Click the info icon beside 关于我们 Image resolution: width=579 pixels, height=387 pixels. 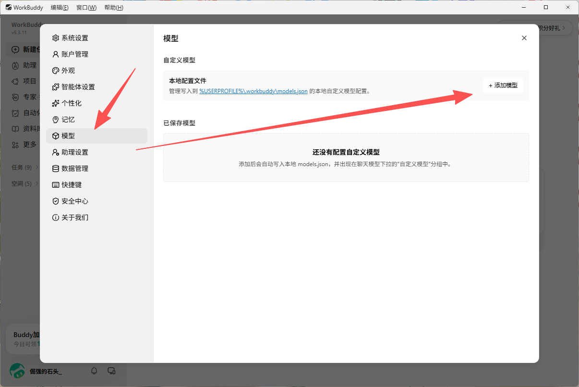coord(56,218)
